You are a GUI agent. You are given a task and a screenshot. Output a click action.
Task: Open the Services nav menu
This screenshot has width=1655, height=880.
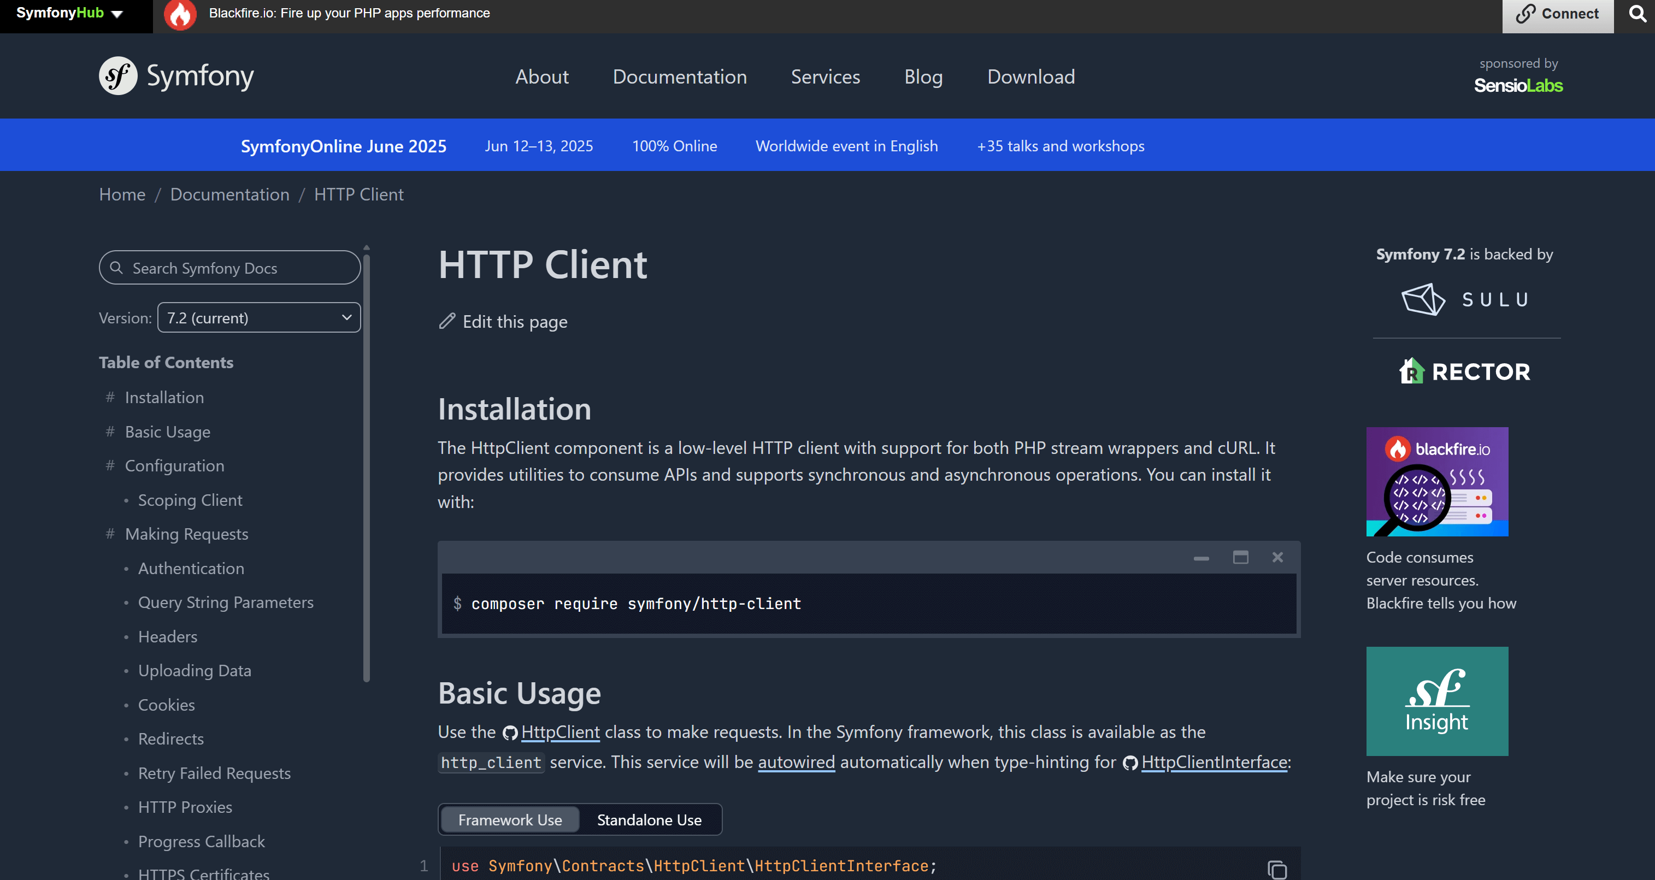(x=825, y=76)
